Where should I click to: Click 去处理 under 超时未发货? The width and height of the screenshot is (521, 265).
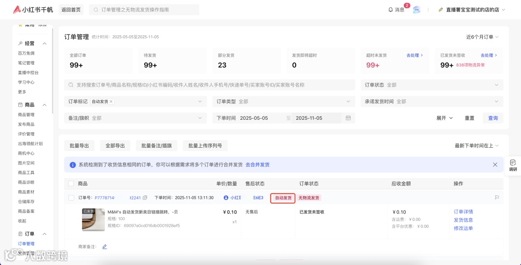click(x=415, y=55)
